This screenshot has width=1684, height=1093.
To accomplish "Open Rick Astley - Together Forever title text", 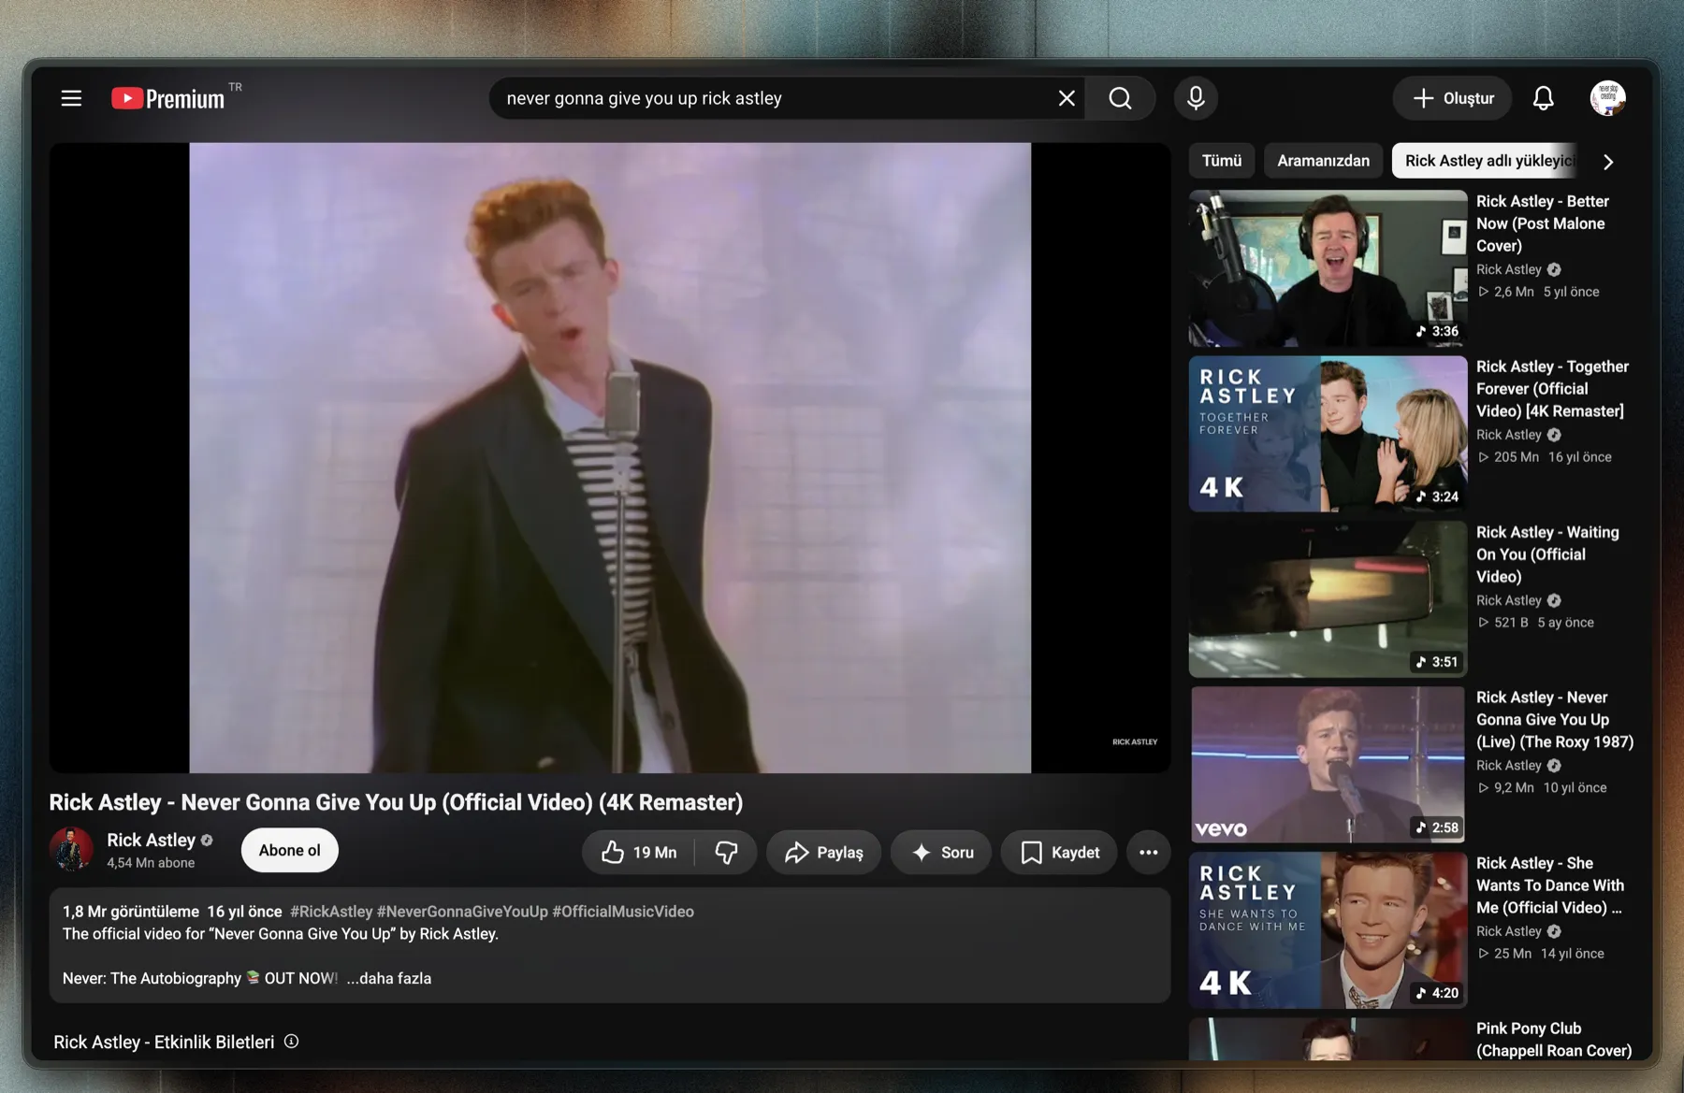I will (x=1552, y=389).
